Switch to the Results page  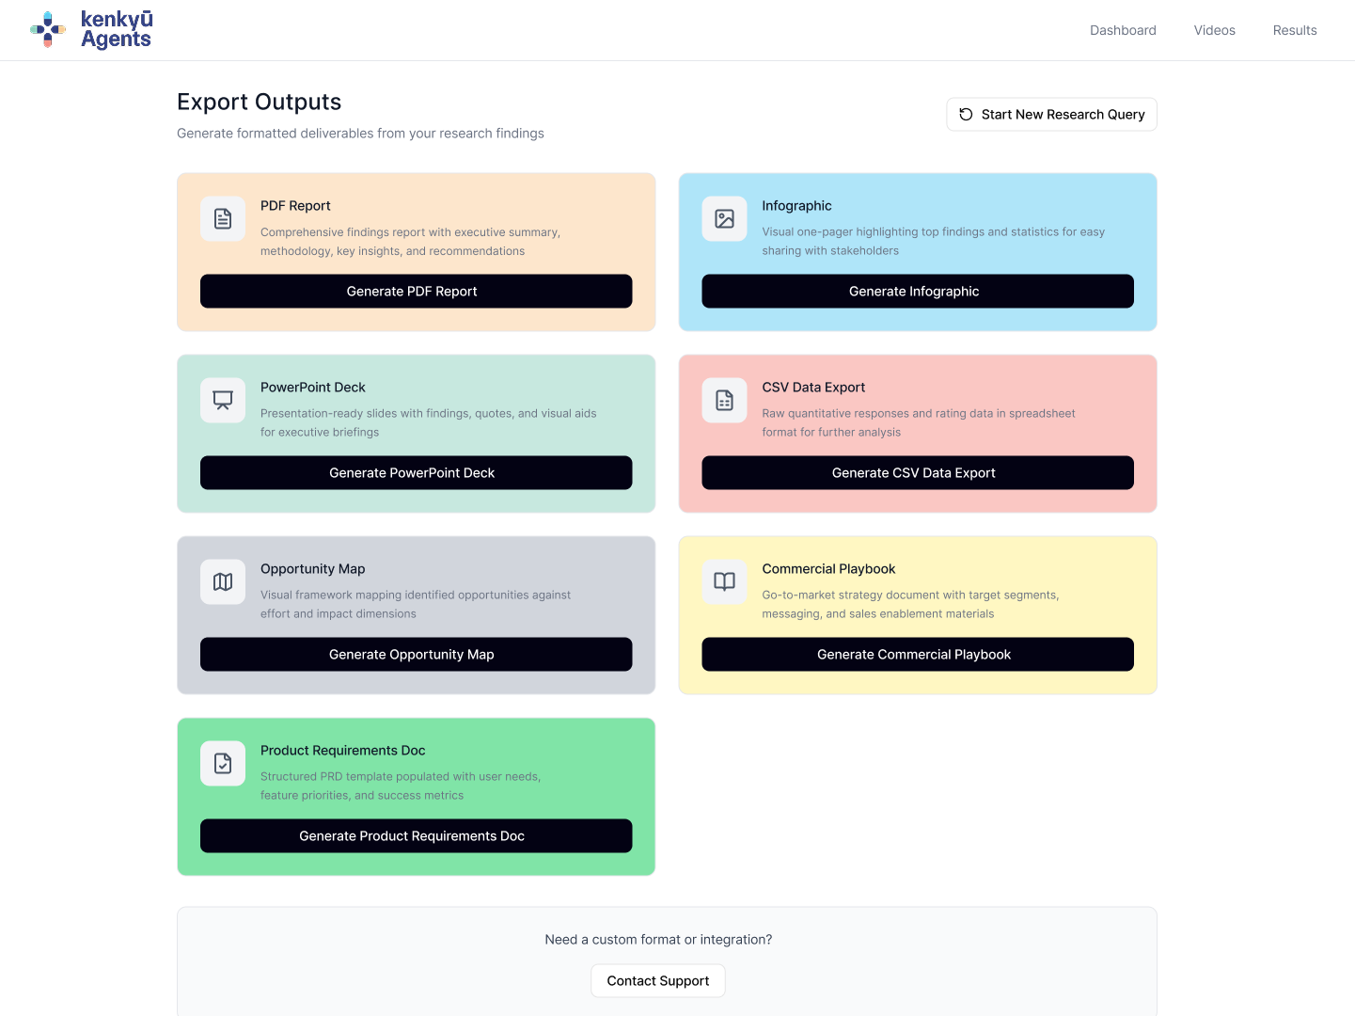click(x=1294, y=30)
